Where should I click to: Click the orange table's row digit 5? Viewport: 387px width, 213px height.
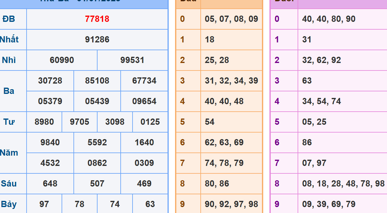coord(183,122)
